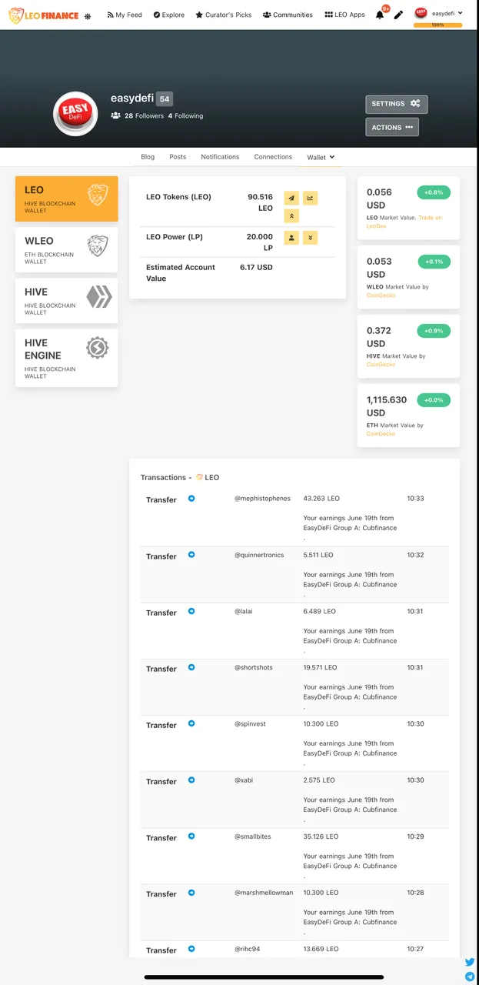Click the @spinvest username
The image size is (479, 985).
tap(250, 724)
